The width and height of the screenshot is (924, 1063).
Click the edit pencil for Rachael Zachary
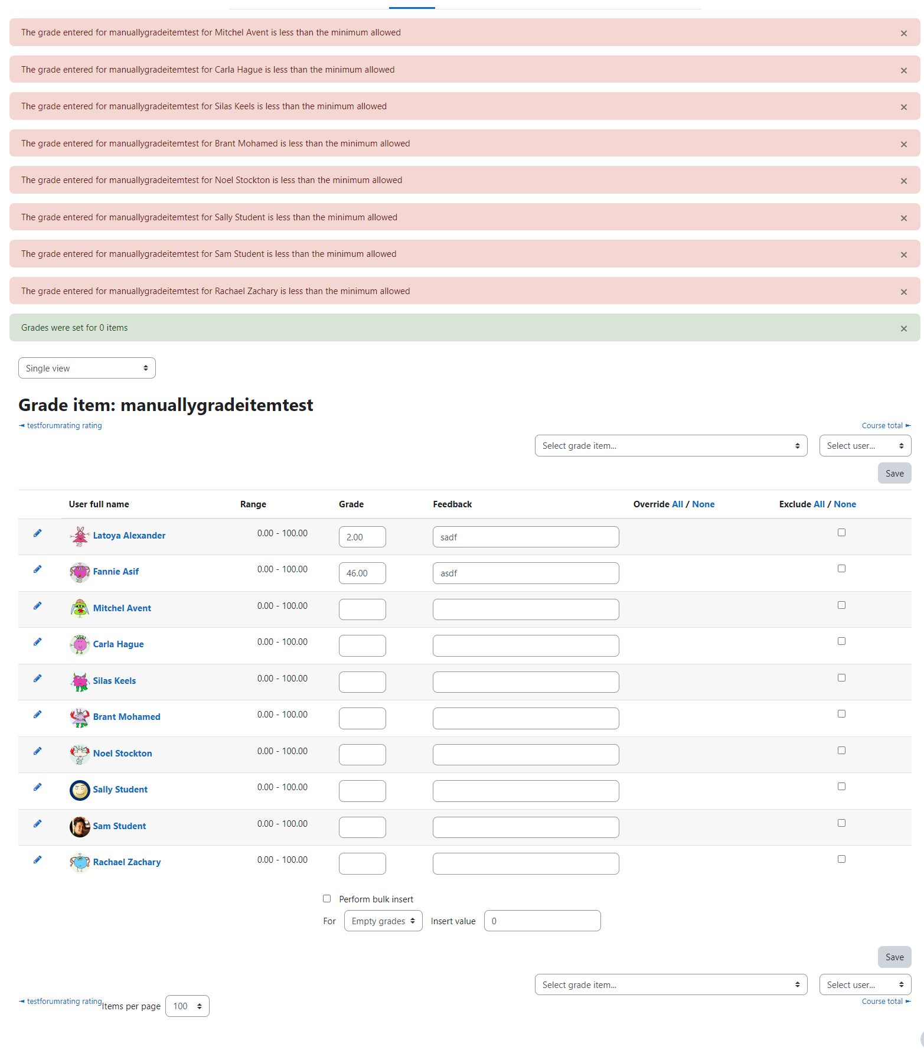37,860
